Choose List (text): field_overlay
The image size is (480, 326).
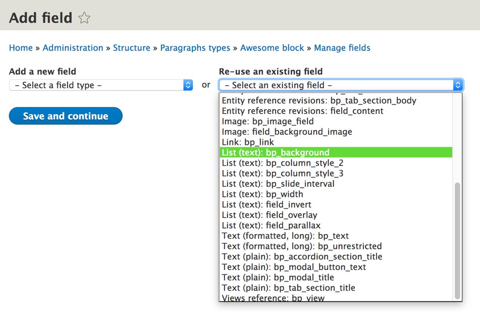click(x=336, y=215)
